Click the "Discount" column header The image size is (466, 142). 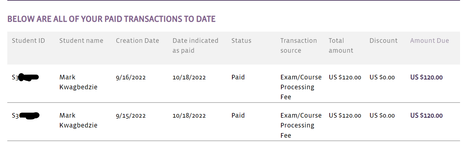point(383,41)
